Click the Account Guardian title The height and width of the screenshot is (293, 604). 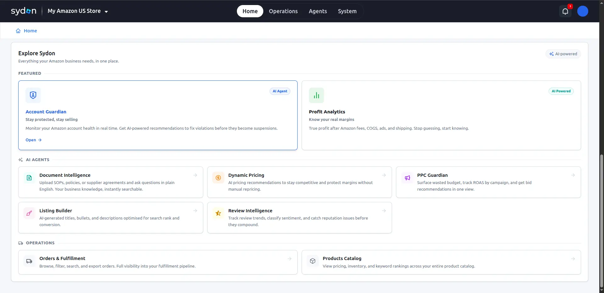pos(46,112)
